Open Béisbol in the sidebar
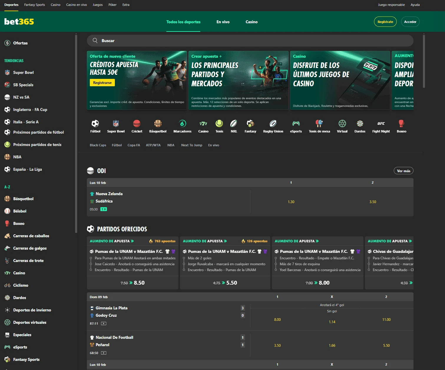The image size is (445, 370). 20,211
